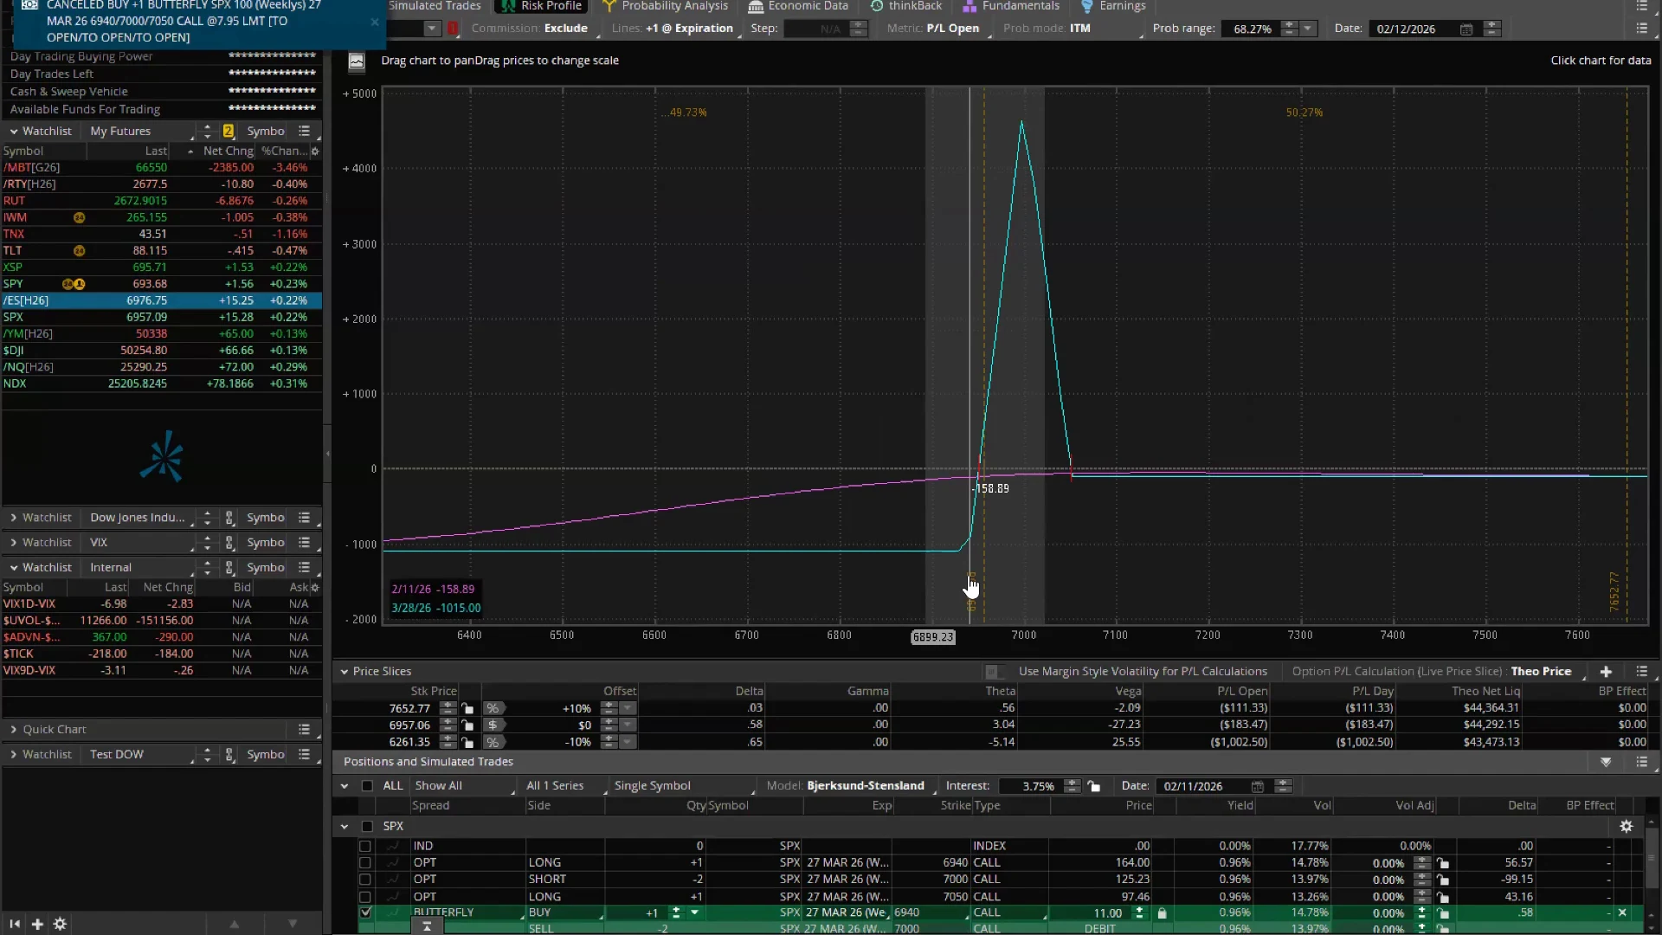Add a new price slice with plus icon
This screenshot has width=1662, height=935.
pos(1606,672)
